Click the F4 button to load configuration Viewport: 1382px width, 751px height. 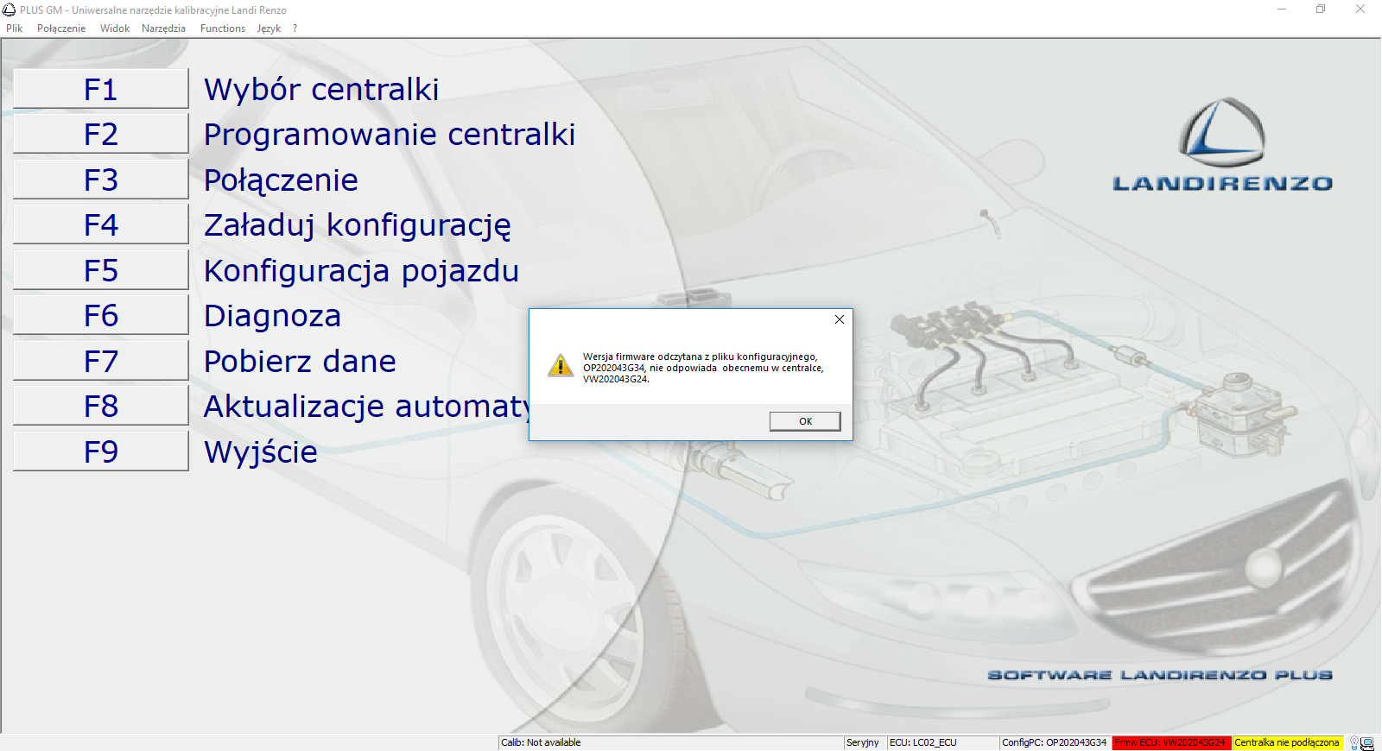[101, 224]
